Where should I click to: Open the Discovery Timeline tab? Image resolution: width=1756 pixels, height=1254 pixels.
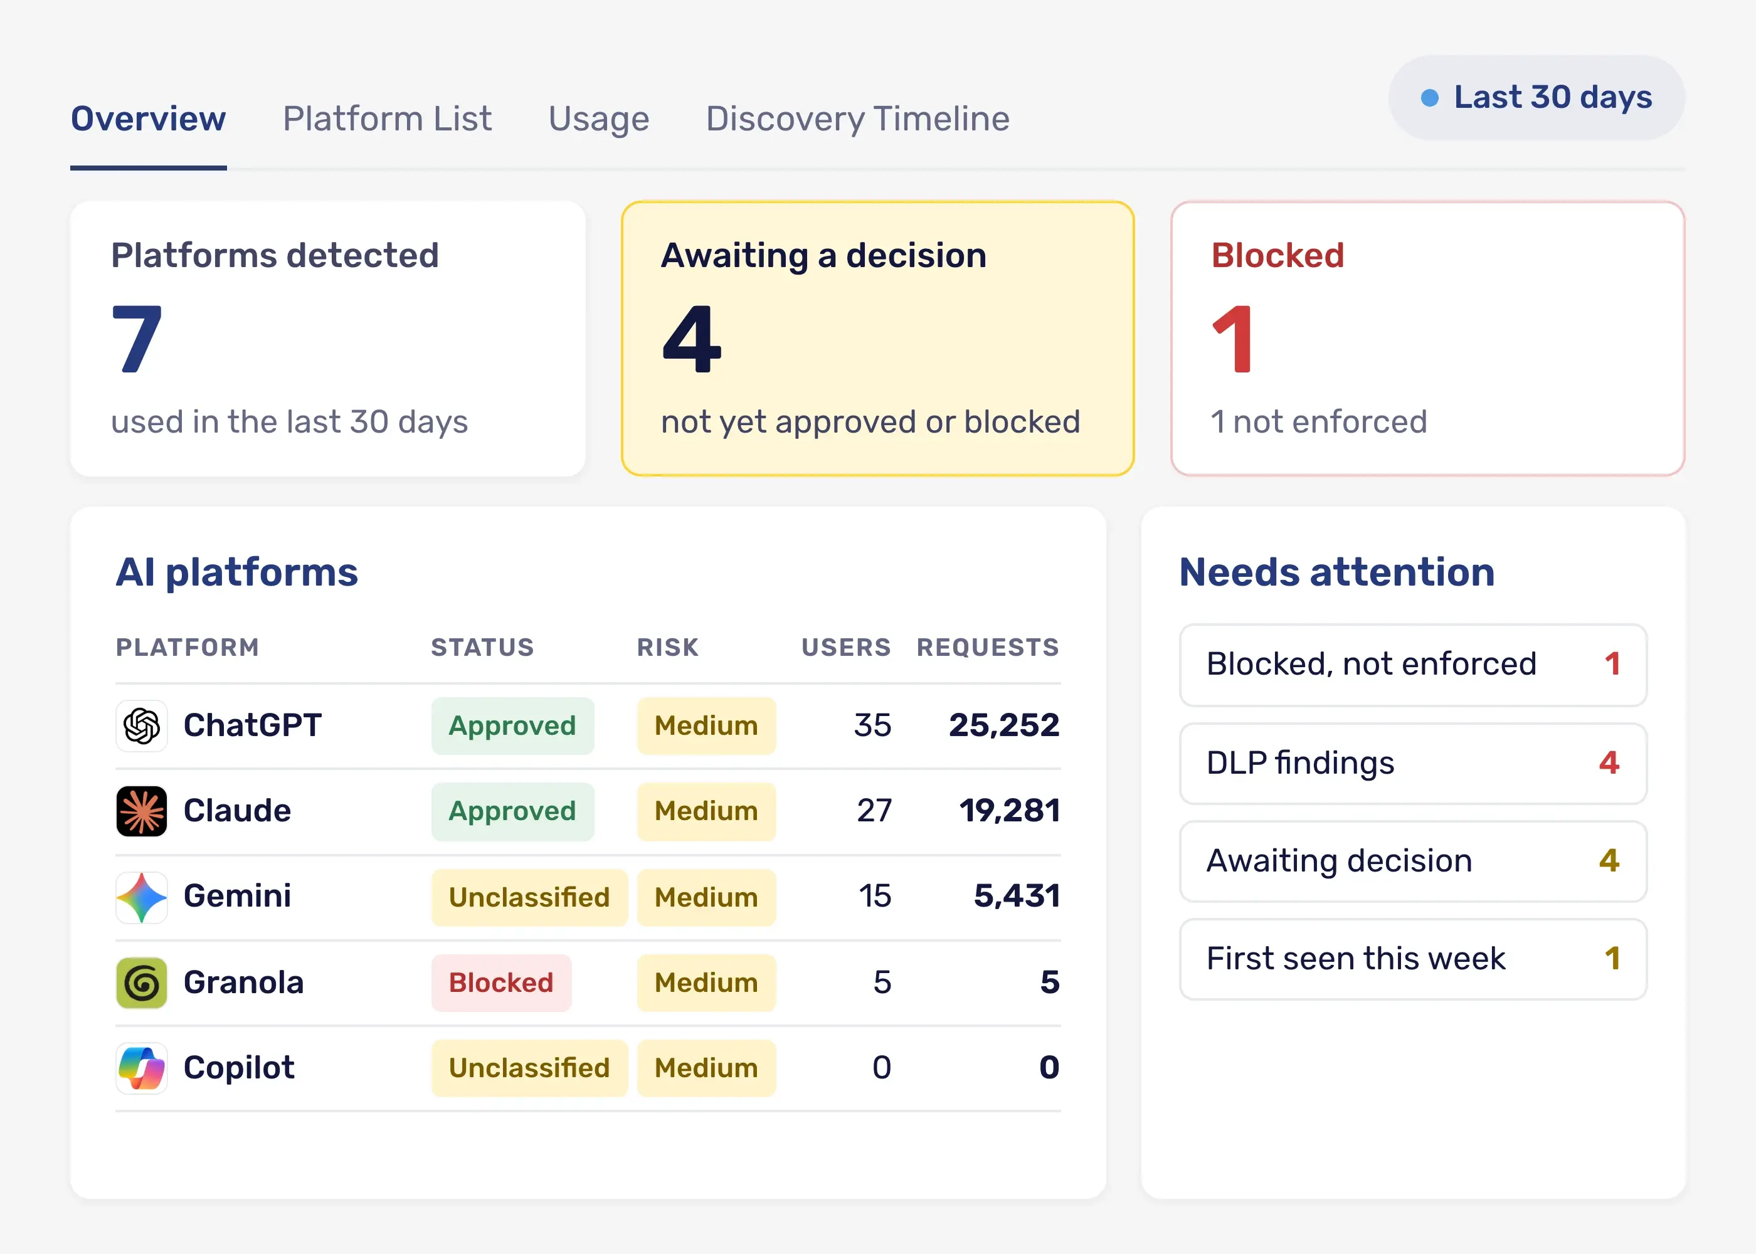click(x=857, y=119)
